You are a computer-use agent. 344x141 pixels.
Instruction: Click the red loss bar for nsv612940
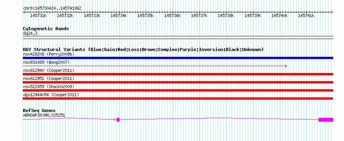pyautogui.click(x=178, y=74)
